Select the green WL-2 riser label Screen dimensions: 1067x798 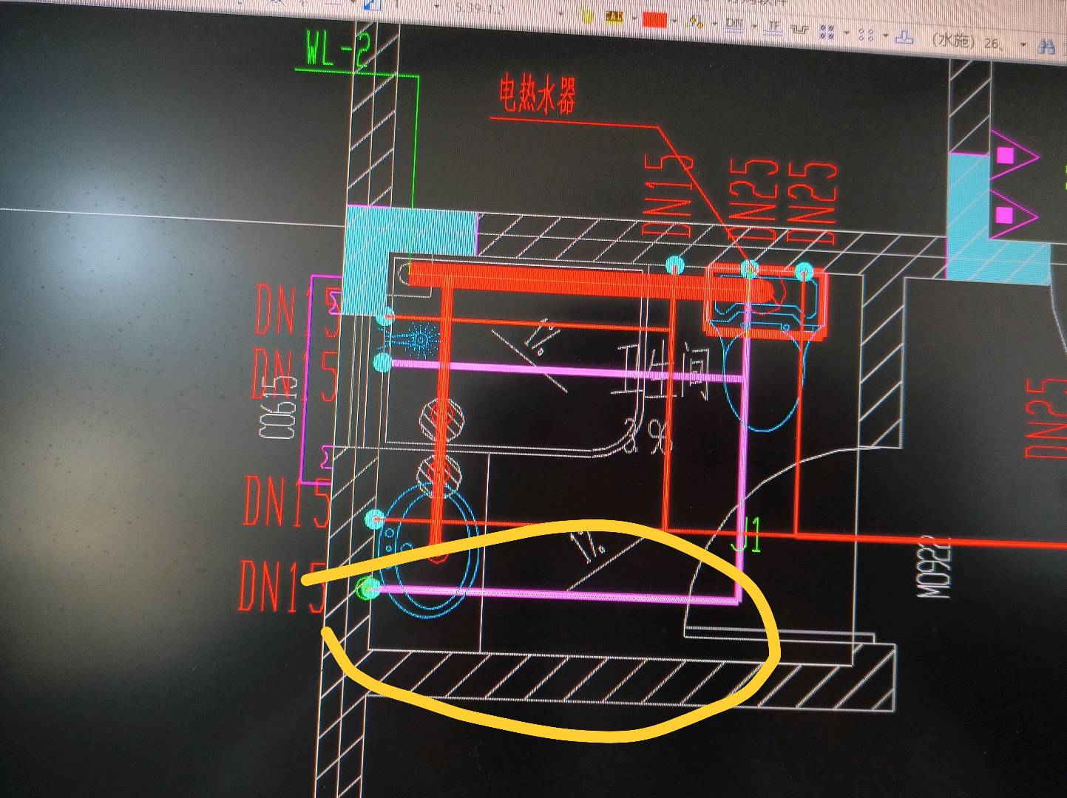pos(338,50)
